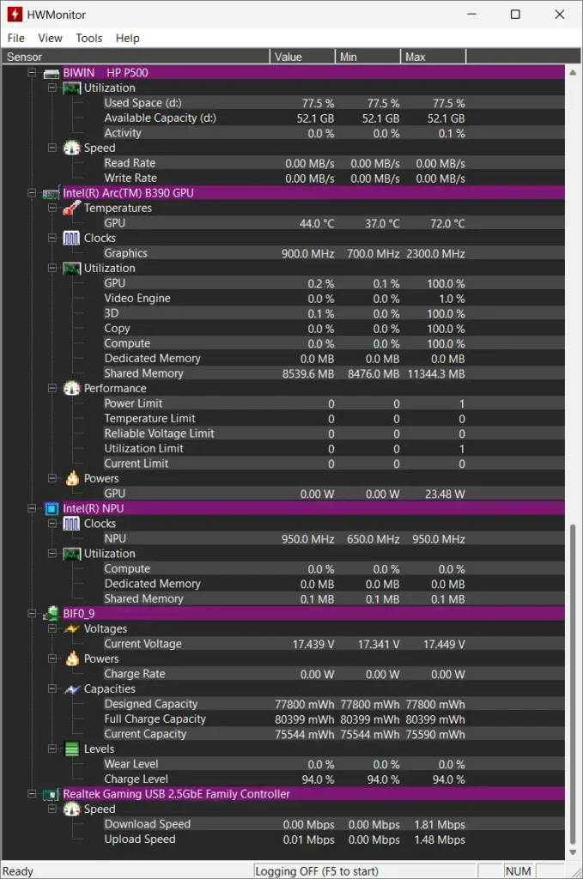The width and height of the screenshot is (583, 879).
Task: Click the 72.0 °C GPU max temperature value
Action: point(447,224)
